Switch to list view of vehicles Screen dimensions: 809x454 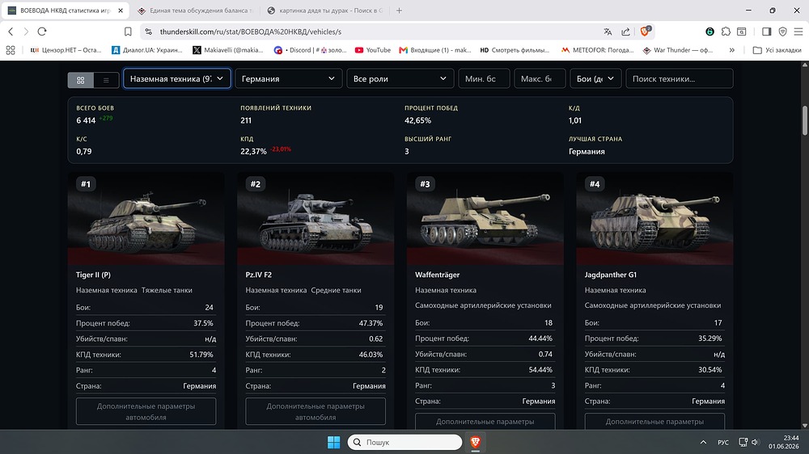106,80
